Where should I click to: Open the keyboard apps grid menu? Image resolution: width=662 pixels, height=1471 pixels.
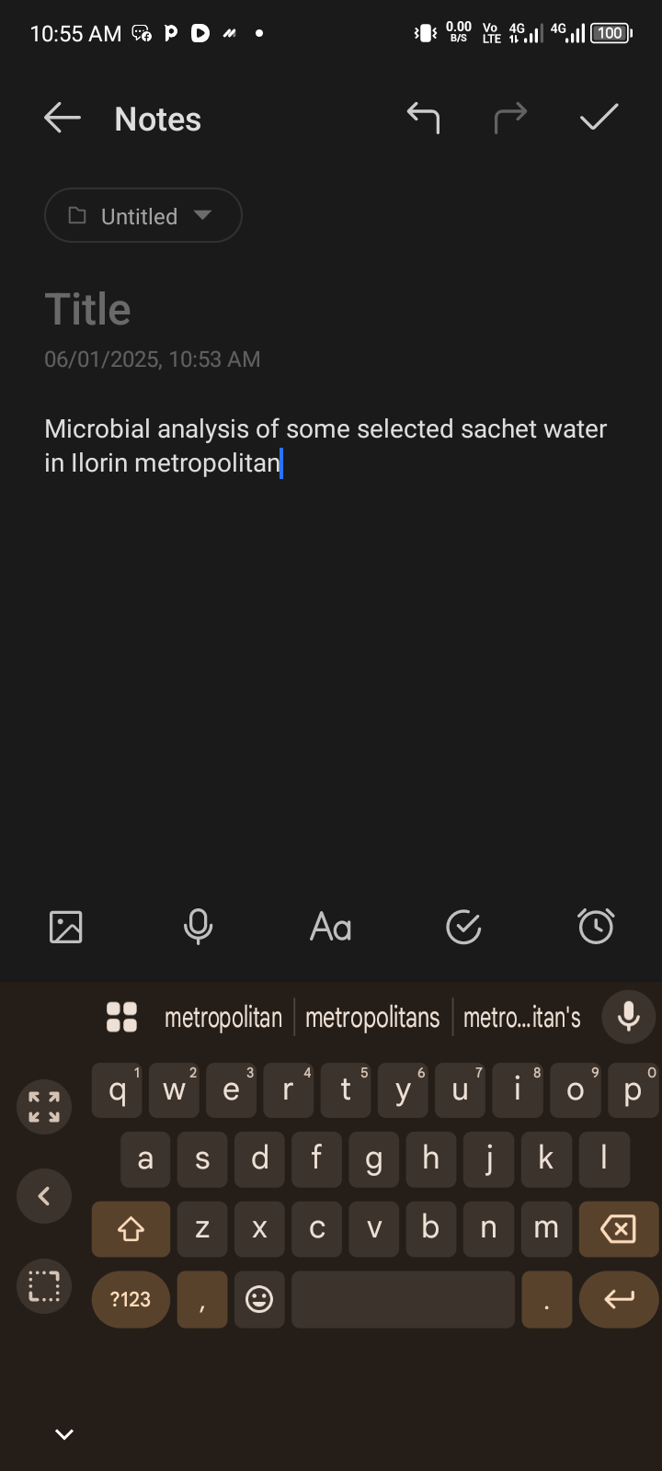click(121, 1017)
